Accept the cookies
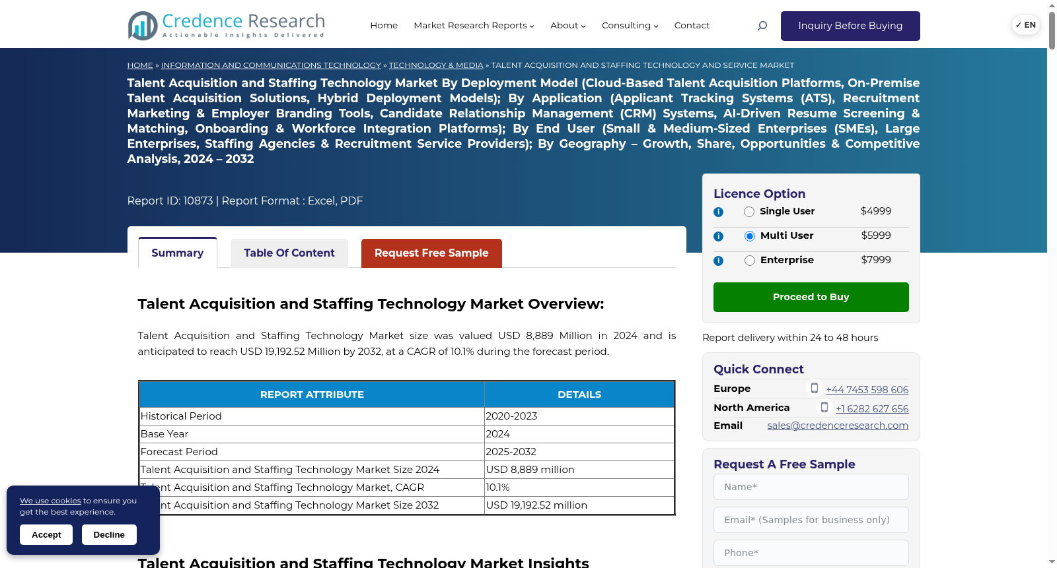This screenshot has height=568, width=1057. [x=46, y=535]
